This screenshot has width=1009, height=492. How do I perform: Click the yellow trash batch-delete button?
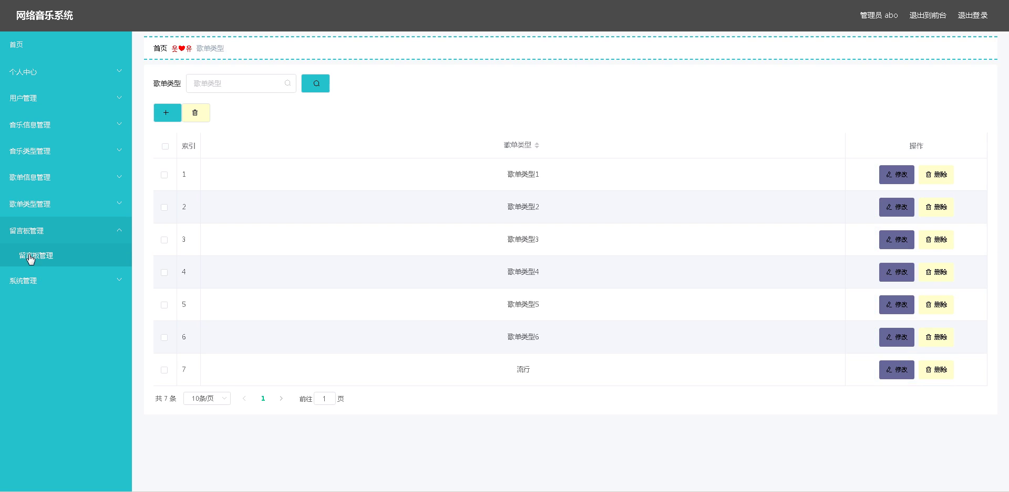coord(195,113)
